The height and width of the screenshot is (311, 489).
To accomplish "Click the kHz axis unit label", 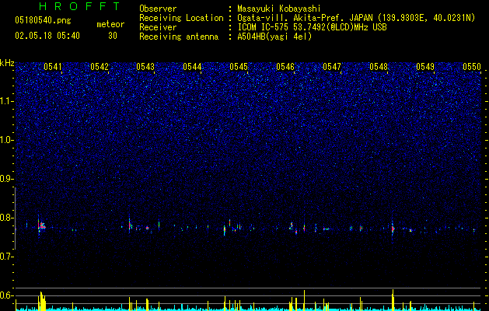I will point(7,63).
